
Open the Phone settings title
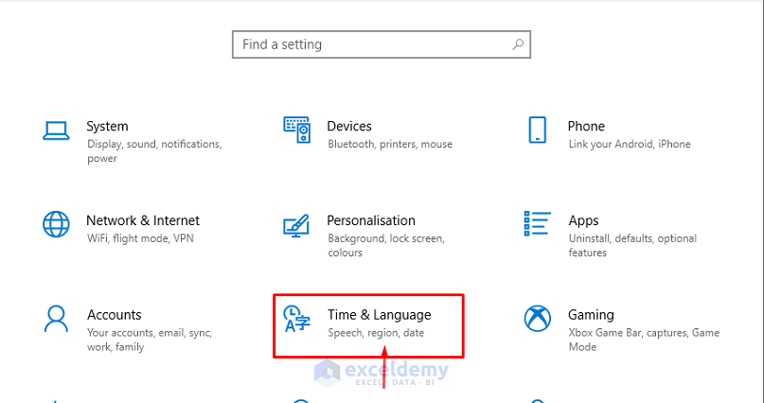tap(586, 126)
